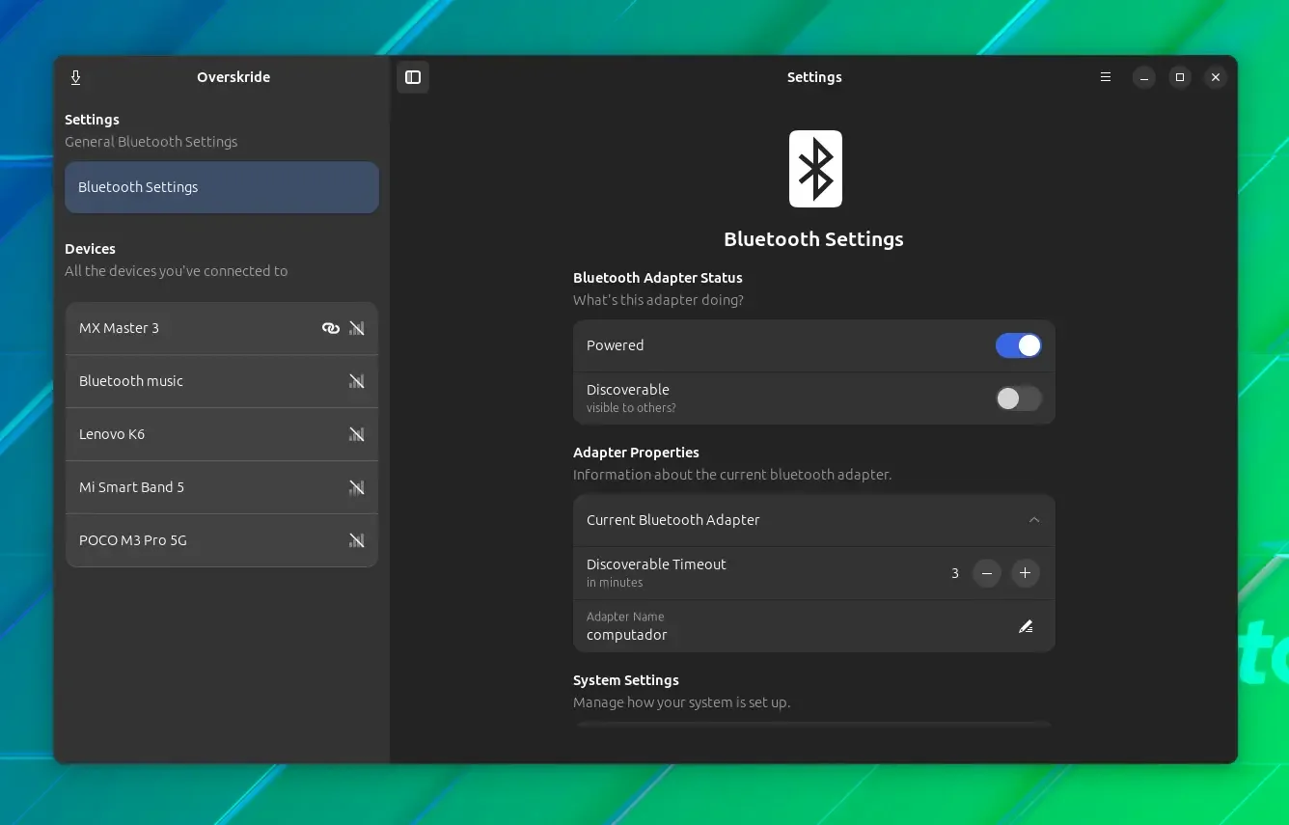Click signal strength icon for Mi Smart Band 5
The height and width of the screenshot is (825, 1289).
[x=357, y=487]
